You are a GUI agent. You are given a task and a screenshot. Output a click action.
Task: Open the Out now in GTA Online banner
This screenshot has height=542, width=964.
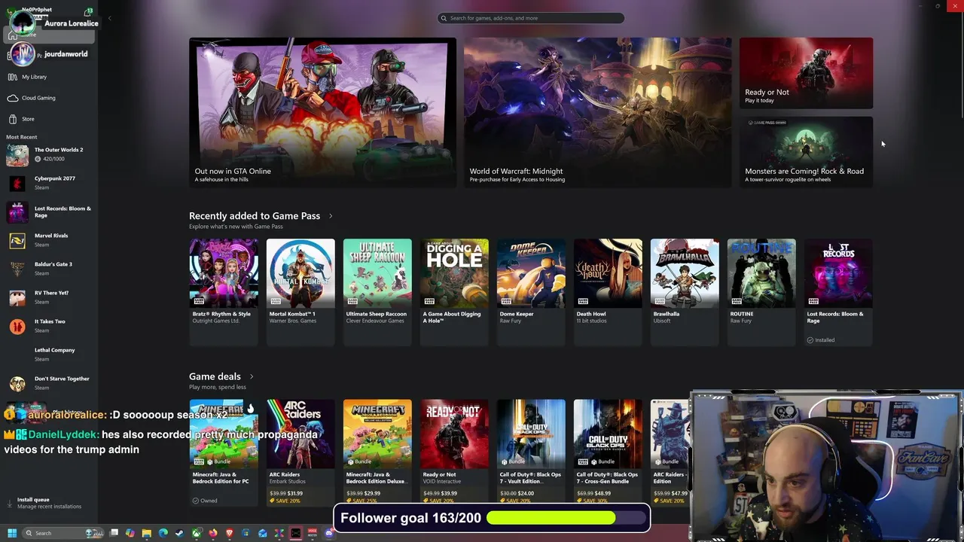(322, 112)
